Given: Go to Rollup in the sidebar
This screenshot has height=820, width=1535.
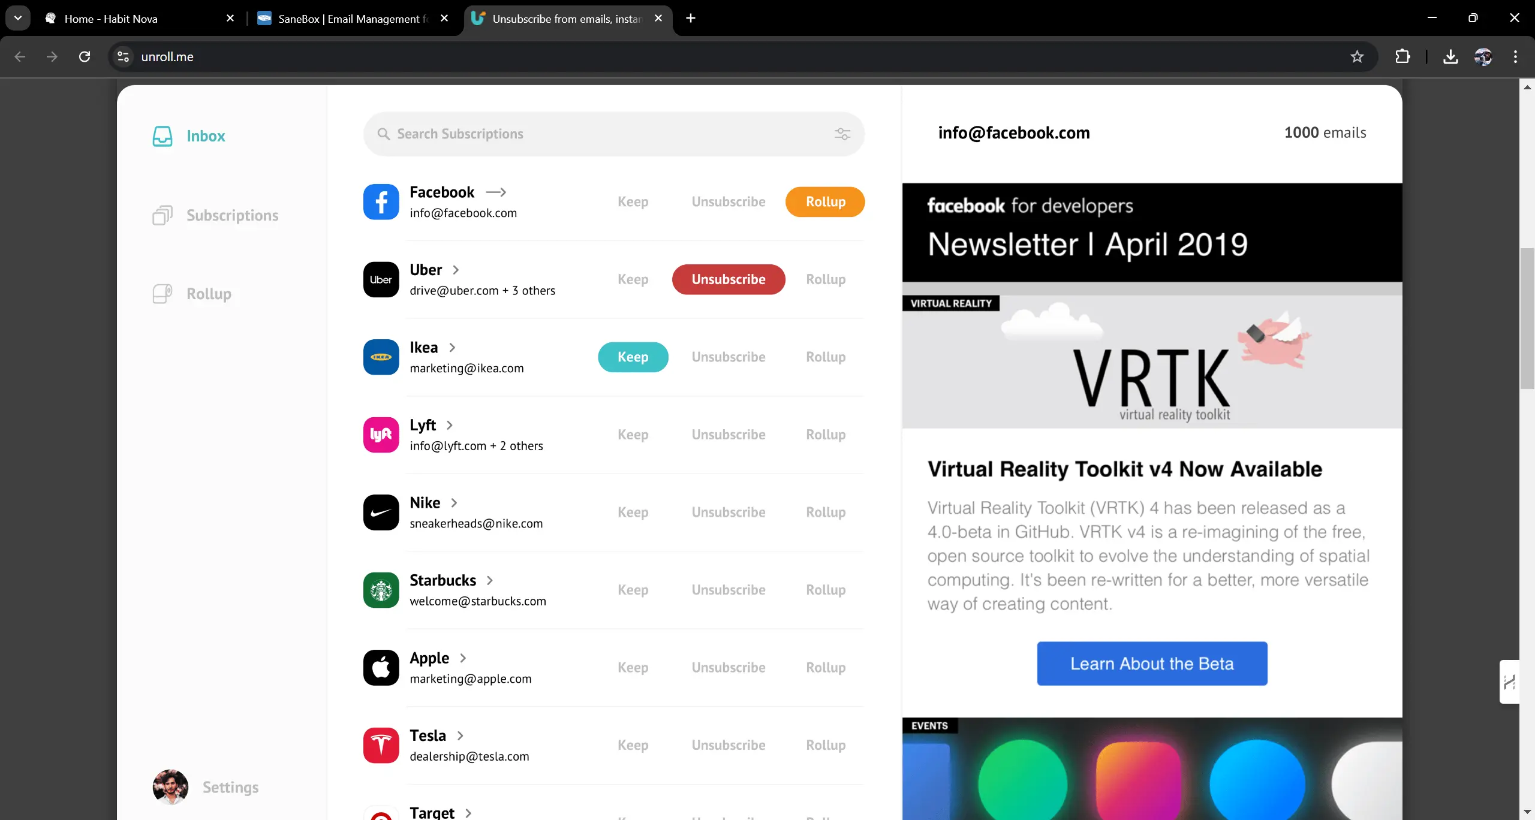Looking at the screenshot, I should point(209,294).
